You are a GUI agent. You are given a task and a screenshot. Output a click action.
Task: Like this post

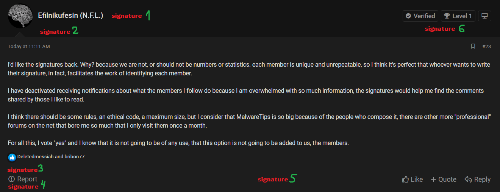(x=412, y=180)
